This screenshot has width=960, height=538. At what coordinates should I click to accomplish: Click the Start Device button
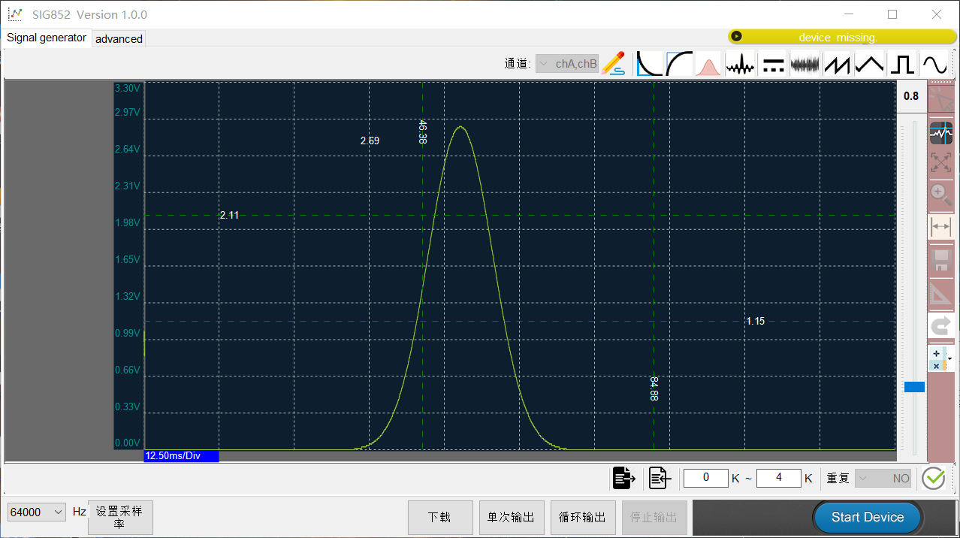click(x=868, y=517)
